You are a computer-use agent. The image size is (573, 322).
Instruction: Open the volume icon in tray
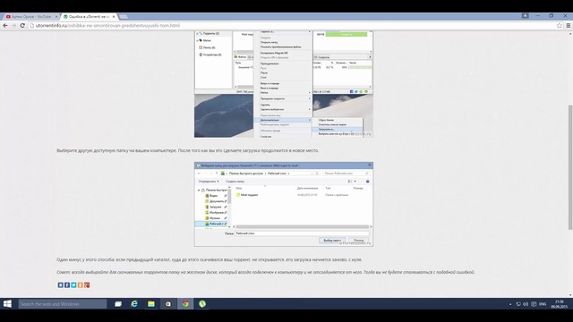526,304
